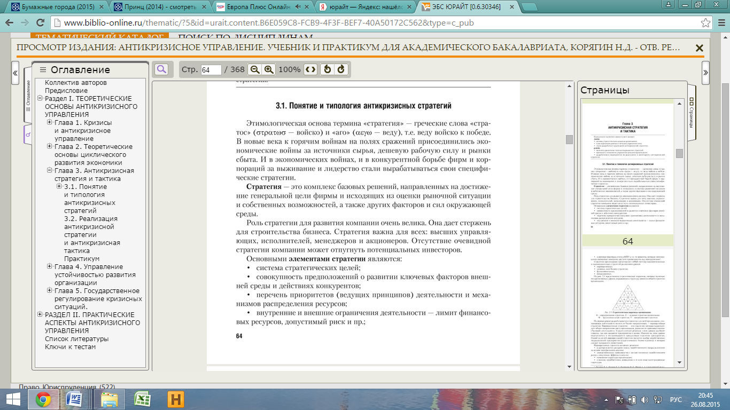
Task: Close the ЭБС ЮРАЙТ browser tab
Action: tap(512, 8)
